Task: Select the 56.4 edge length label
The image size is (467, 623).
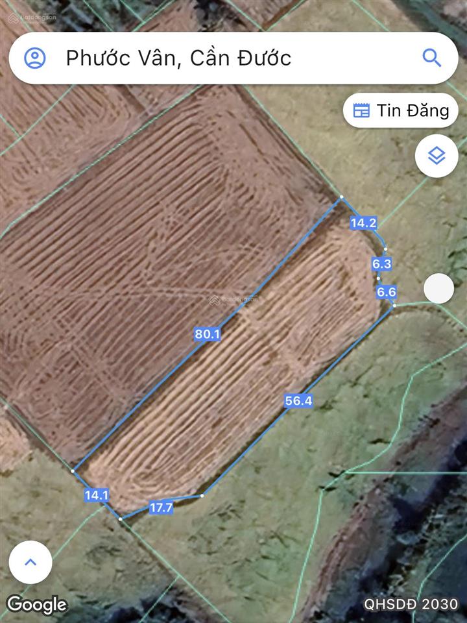Action: [298, 401]
